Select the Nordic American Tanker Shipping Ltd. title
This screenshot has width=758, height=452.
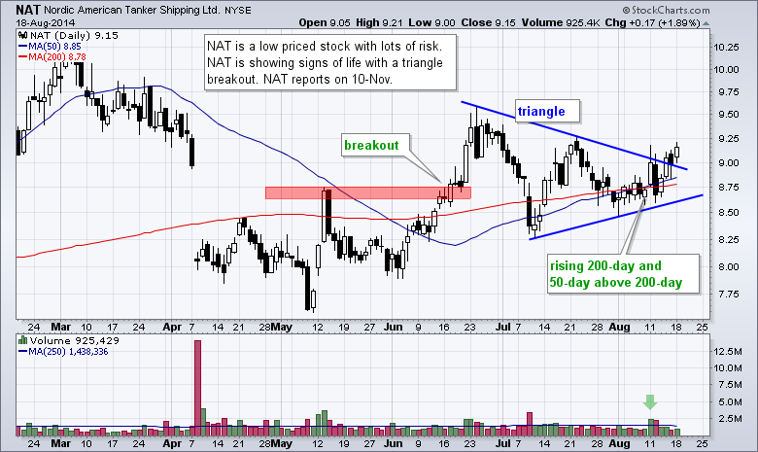click(131, 10)
